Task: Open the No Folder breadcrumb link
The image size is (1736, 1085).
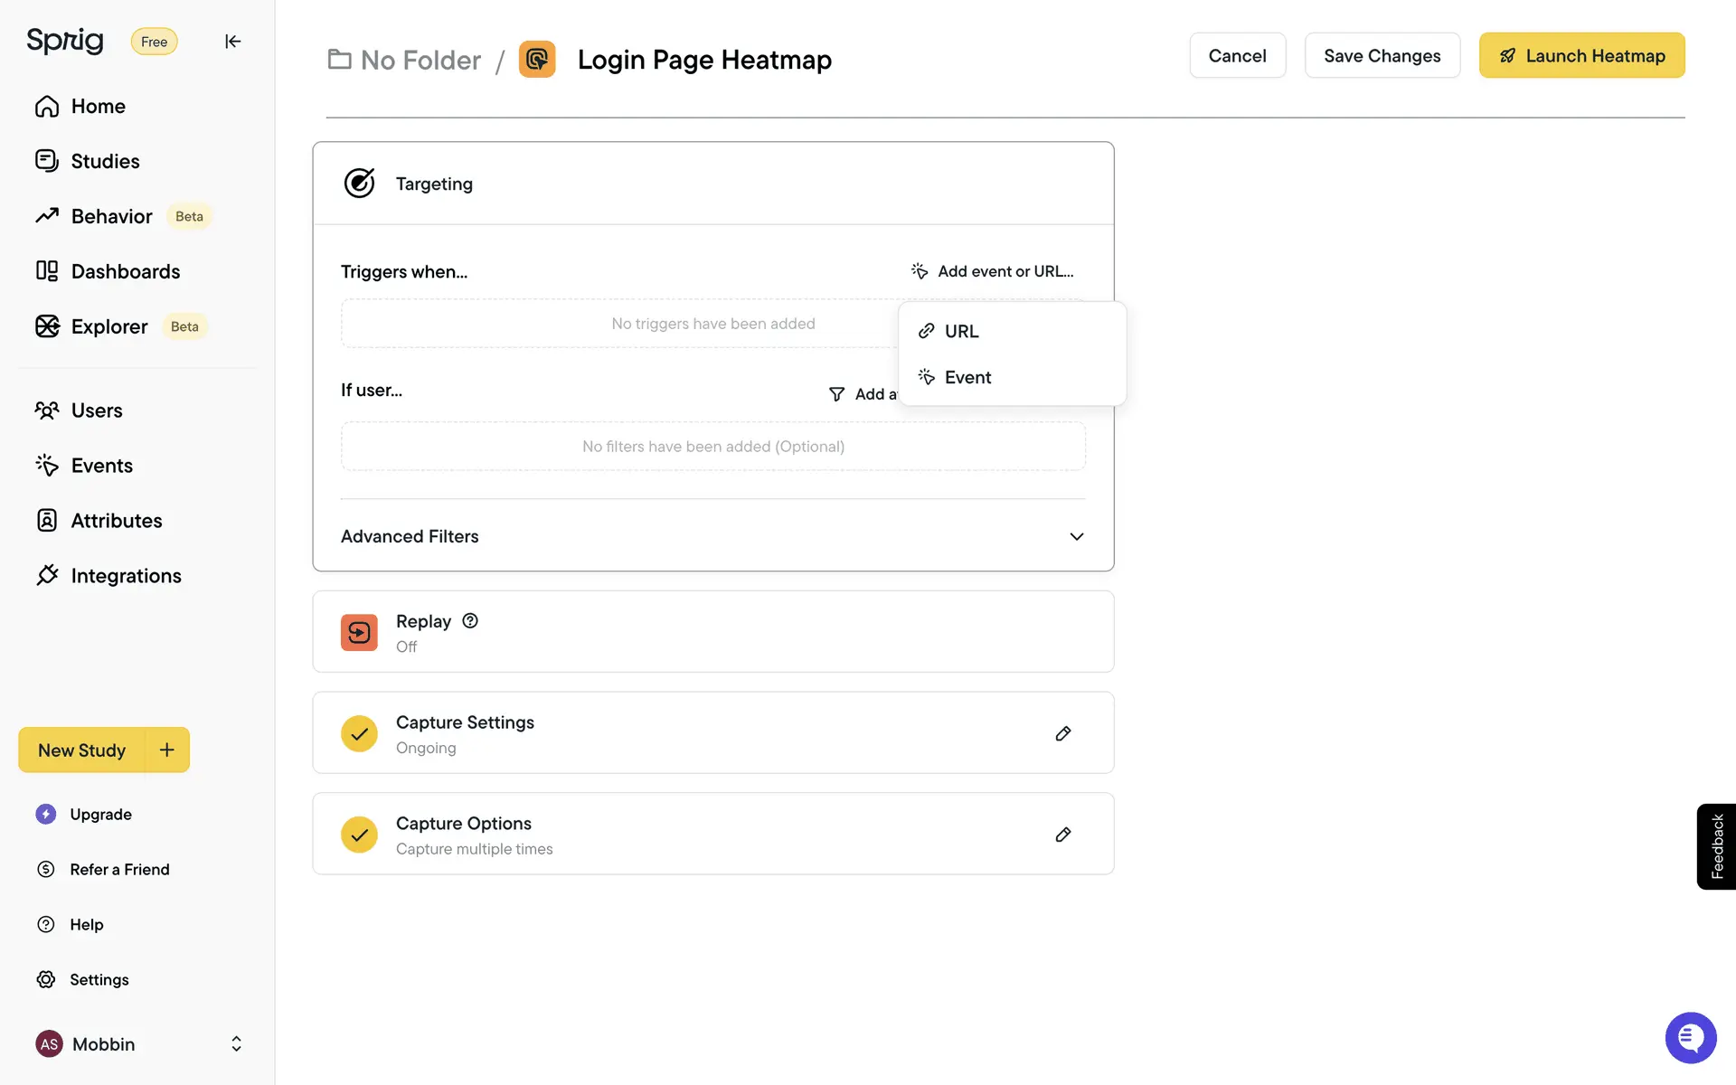Action: pos(404,60)
